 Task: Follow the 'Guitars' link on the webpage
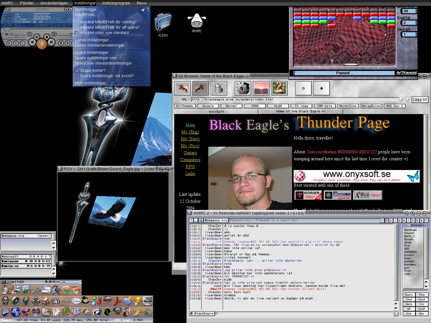[190, 153]
